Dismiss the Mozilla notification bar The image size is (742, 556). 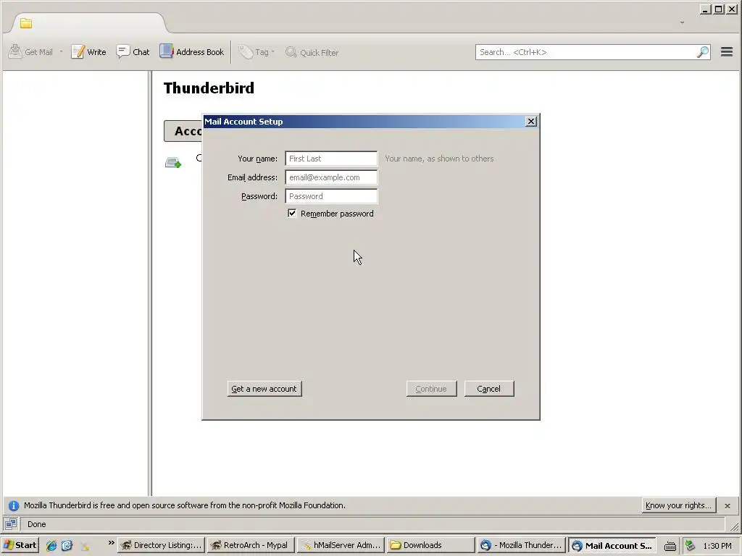point(728,505)
